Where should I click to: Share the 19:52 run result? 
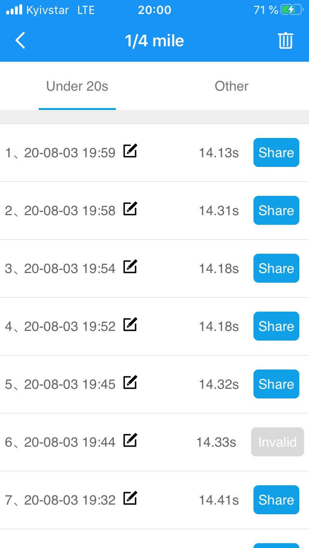pos(276,326)
